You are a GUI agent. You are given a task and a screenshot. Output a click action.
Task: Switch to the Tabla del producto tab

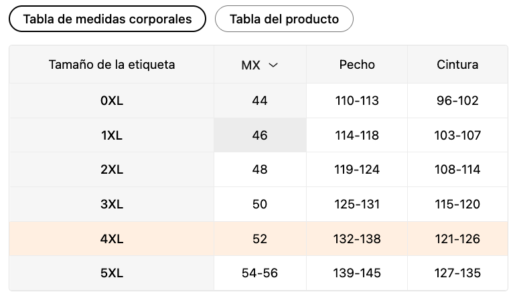(284, 19)
